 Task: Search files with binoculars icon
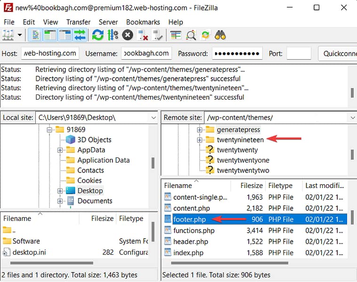(220, 35)
